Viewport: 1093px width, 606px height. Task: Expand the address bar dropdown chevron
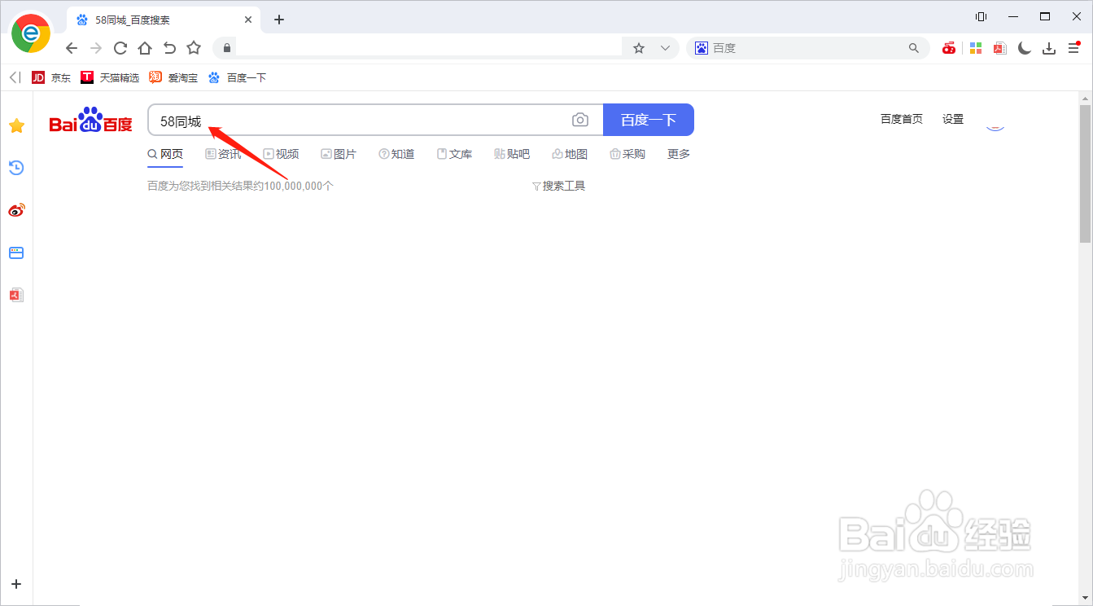(x=665, y=48)
